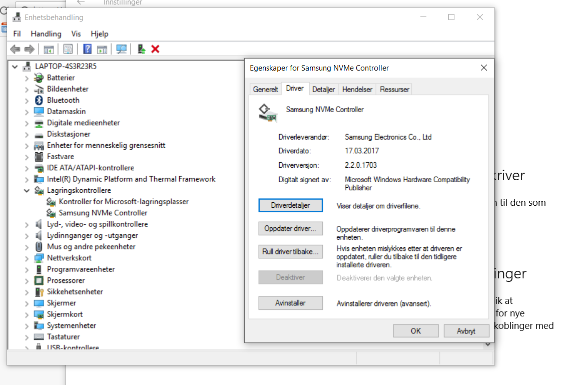Expand Lydinnganger og -utganger category
This screenshot has width=562, height=385.
point(27,235)
